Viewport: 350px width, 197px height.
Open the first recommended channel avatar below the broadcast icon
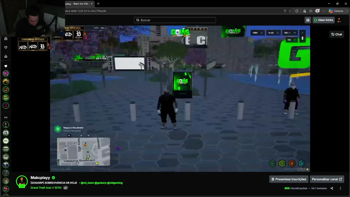click(6, 125)
